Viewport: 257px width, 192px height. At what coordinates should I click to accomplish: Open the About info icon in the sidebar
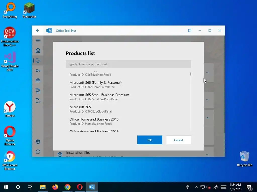38,152
